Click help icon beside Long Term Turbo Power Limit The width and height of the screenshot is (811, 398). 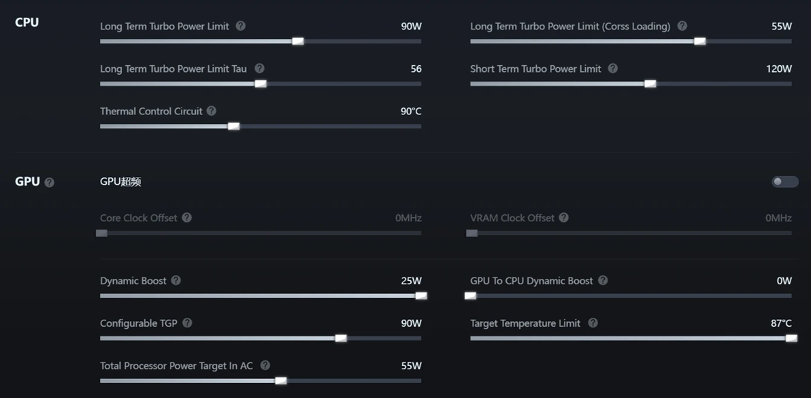(241, 26)
